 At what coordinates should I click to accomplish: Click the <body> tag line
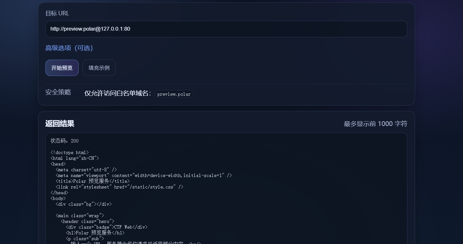pyautogui.click(x=58, y=198)
